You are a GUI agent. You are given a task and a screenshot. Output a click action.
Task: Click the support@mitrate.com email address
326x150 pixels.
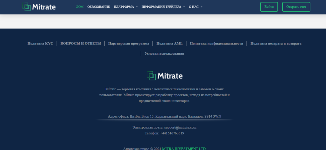pyautogui.click(x=180, y=127)
